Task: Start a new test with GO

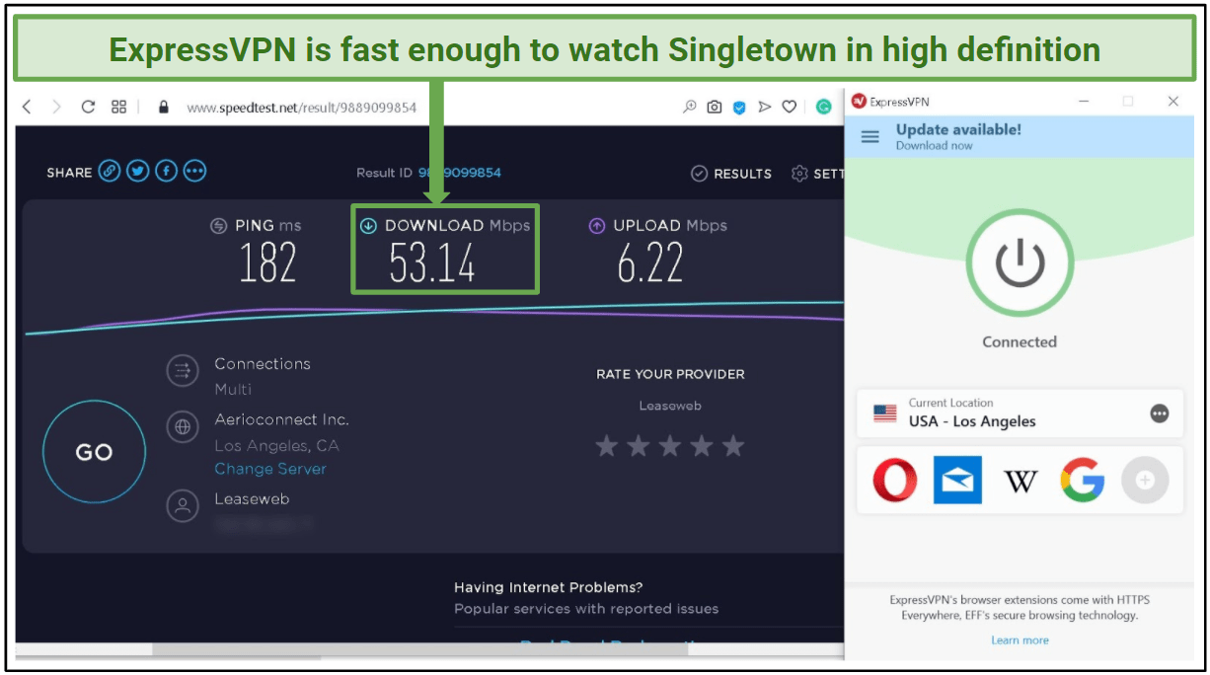Action: [94, 452]
